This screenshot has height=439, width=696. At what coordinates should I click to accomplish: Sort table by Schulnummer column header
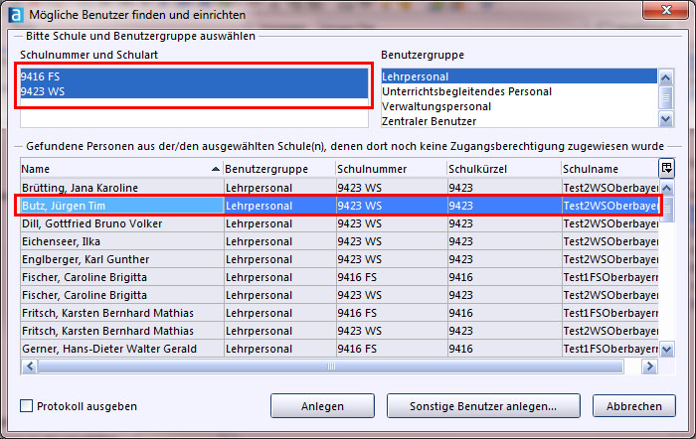(391, 169)
